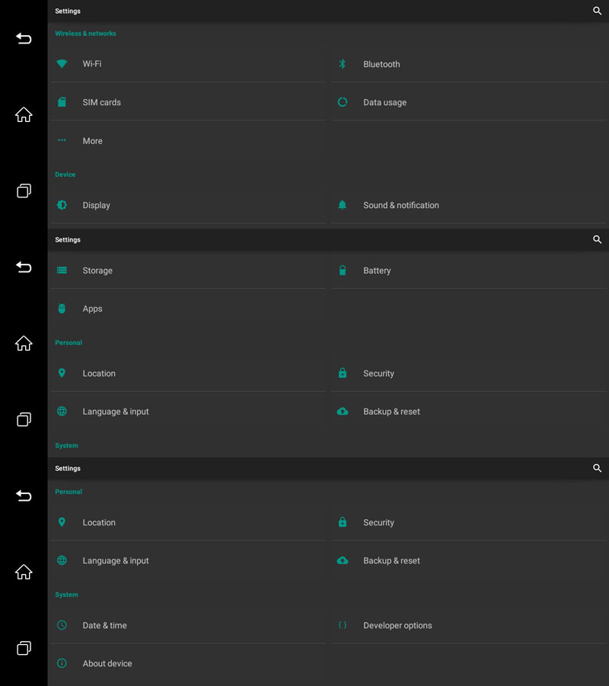Image resolution: width=609 pixels, height=686 pixels.
Task: Open Security directly below Battery section
Action: click(378, 373)
